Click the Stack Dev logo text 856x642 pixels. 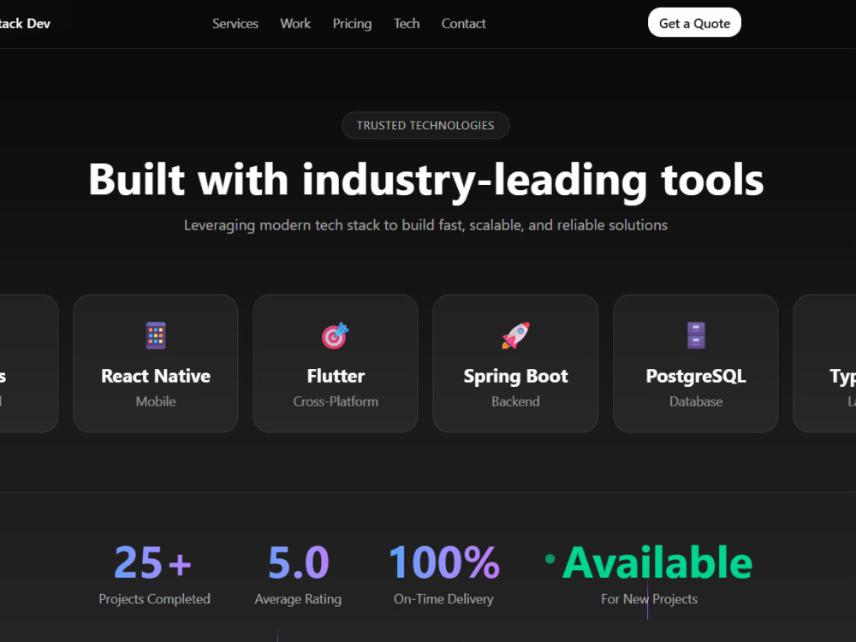pos(24,23)
